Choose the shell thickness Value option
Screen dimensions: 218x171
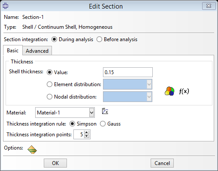(x=49, y=72)
